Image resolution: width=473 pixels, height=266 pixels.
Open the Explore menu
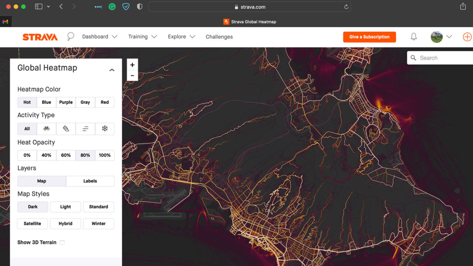point(181,37)
